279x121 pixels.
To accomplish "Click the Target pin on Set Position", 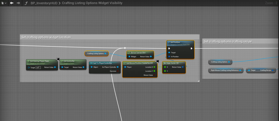I will click(169, 53).
